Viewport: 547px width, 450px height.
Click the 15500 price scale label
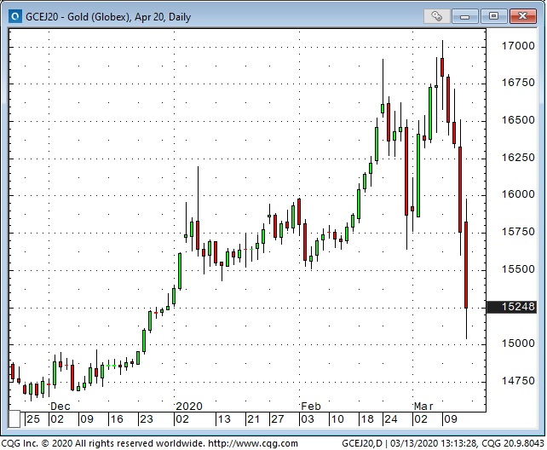(x=518, y=269)
